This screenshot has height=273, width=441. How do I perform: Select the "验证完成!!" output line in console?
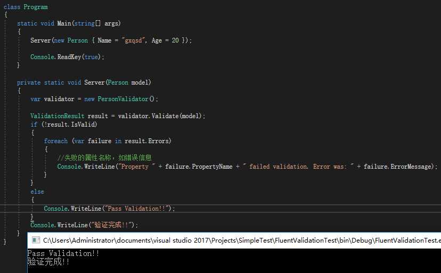48,262
